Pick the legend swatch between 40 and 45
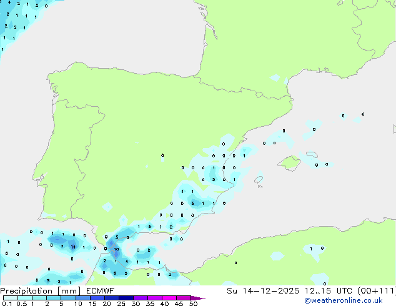The height and width of the screenshot is (306, 396). 169,298
